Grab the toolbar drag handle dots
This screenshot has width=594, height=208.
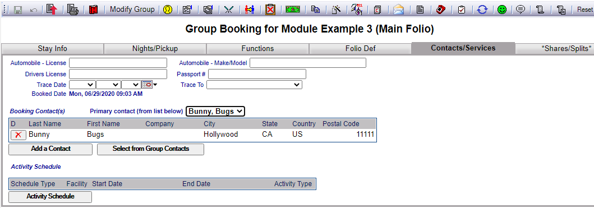pos(4,10)
